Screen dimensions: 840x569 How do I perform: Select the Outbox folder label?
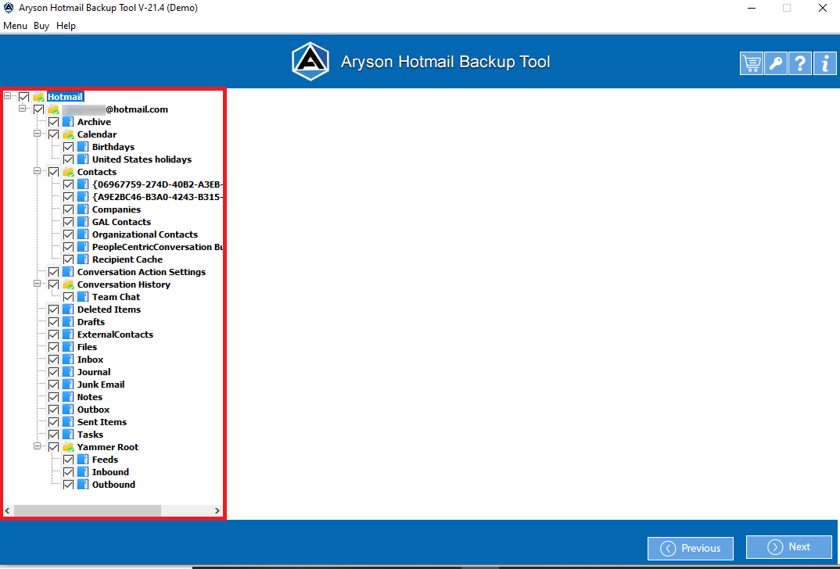pos(93,410)
